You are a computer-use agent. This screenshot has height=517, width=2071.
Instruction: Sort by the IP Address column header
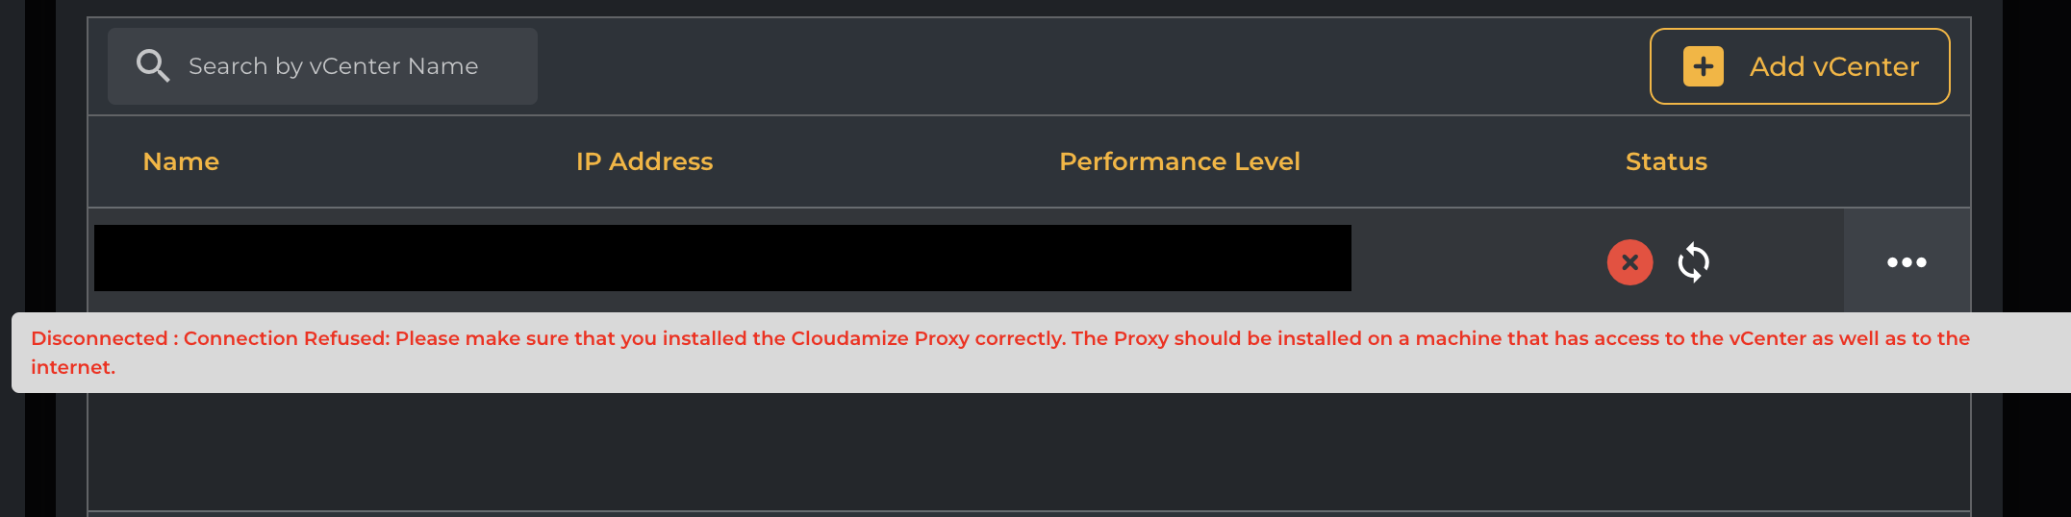coord(644,161)
